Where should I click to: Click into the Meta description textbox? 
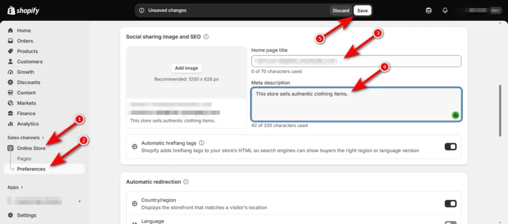pos(356,104)
